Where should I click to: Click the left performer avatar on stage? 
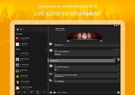pos(80,36)
